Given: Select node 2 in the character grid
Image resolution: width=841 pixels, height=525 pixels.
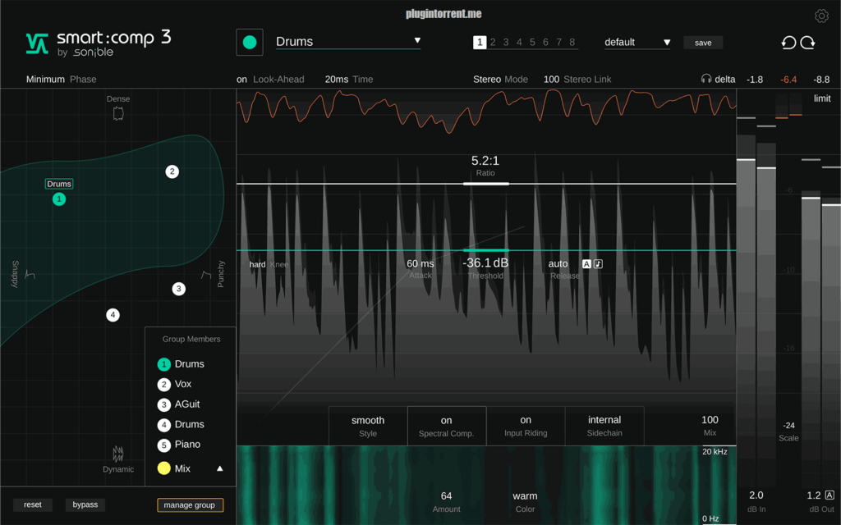Looking at the screenshot, I should pyautogui.click(x=172, y=171).
